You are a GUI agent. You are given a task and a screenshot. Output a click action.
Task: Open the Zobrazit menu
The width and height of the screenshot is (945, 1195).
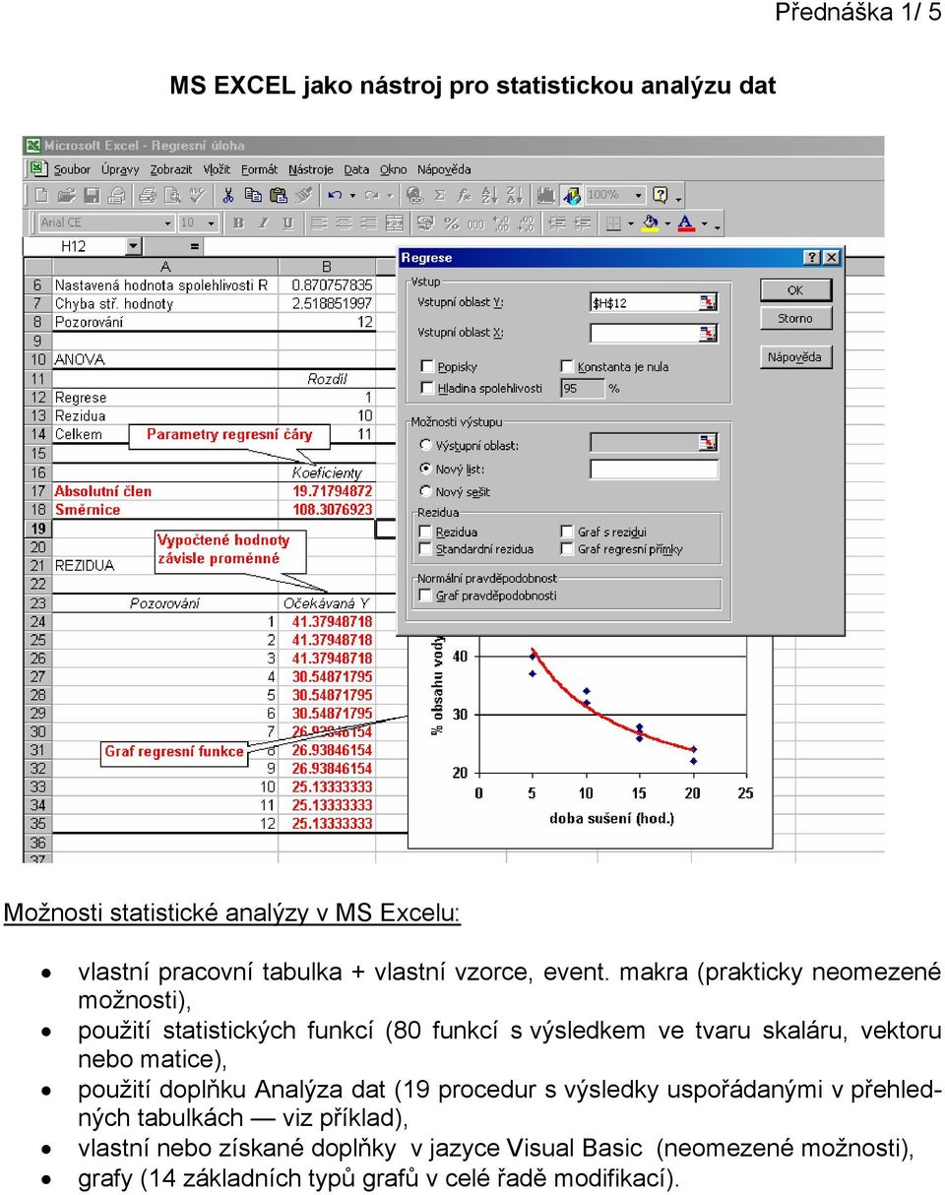pyautogui.click(x=171, y=169)
